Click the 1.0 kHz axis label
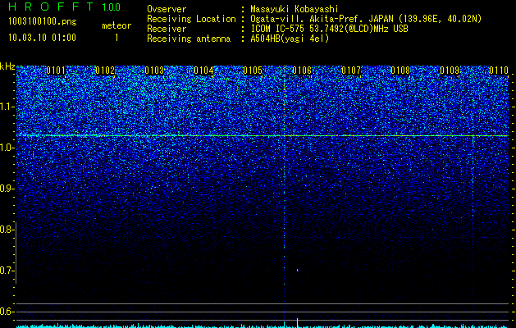516x328 pixels. click(x=7, y=148)
